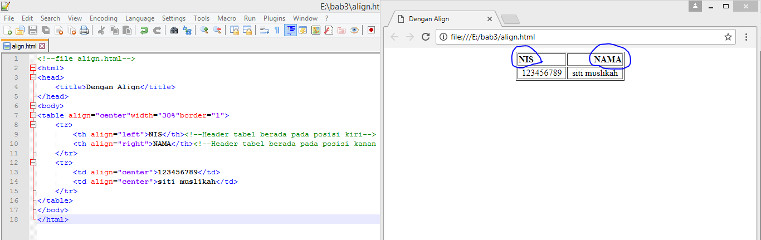The height and width of the screenshot is (240, 761).
Task: Reload the align.html page in Chrome
Action: [x=426, y=37]
